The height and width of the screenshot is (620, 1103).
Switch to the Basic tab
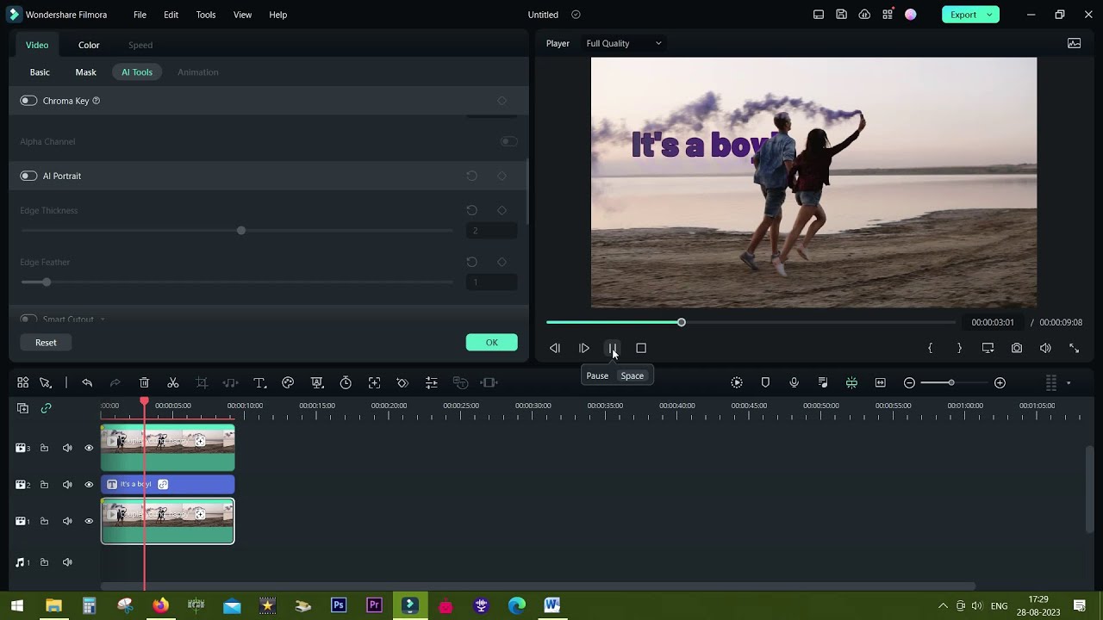point(40,72)
